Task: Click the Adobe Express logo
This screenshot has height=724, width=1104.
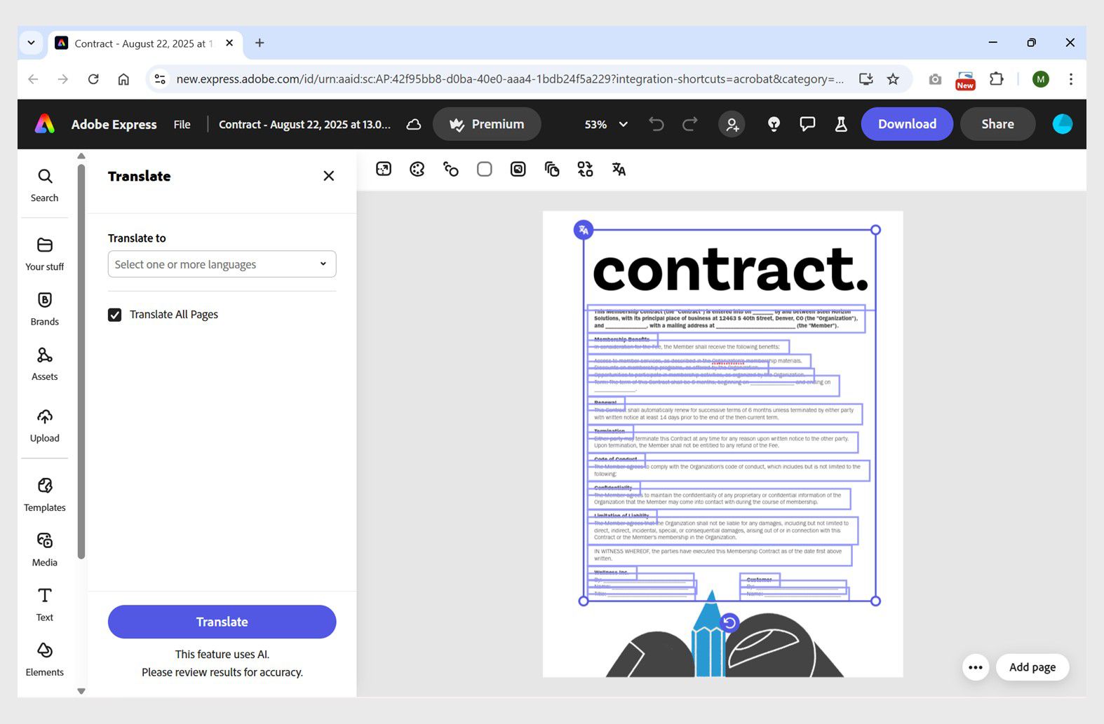Action: (x=45, y=124)
